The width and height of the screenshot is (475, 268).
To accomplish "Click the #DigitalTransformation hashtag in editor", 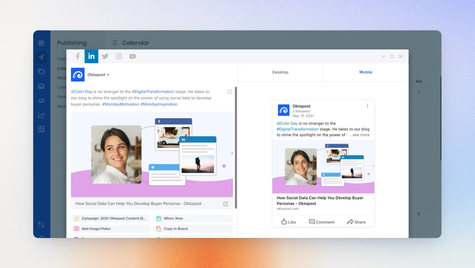I will [153, 91].
